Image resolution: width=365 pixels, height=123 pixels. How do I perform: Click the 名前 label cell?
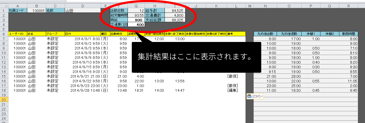(55, 10)
